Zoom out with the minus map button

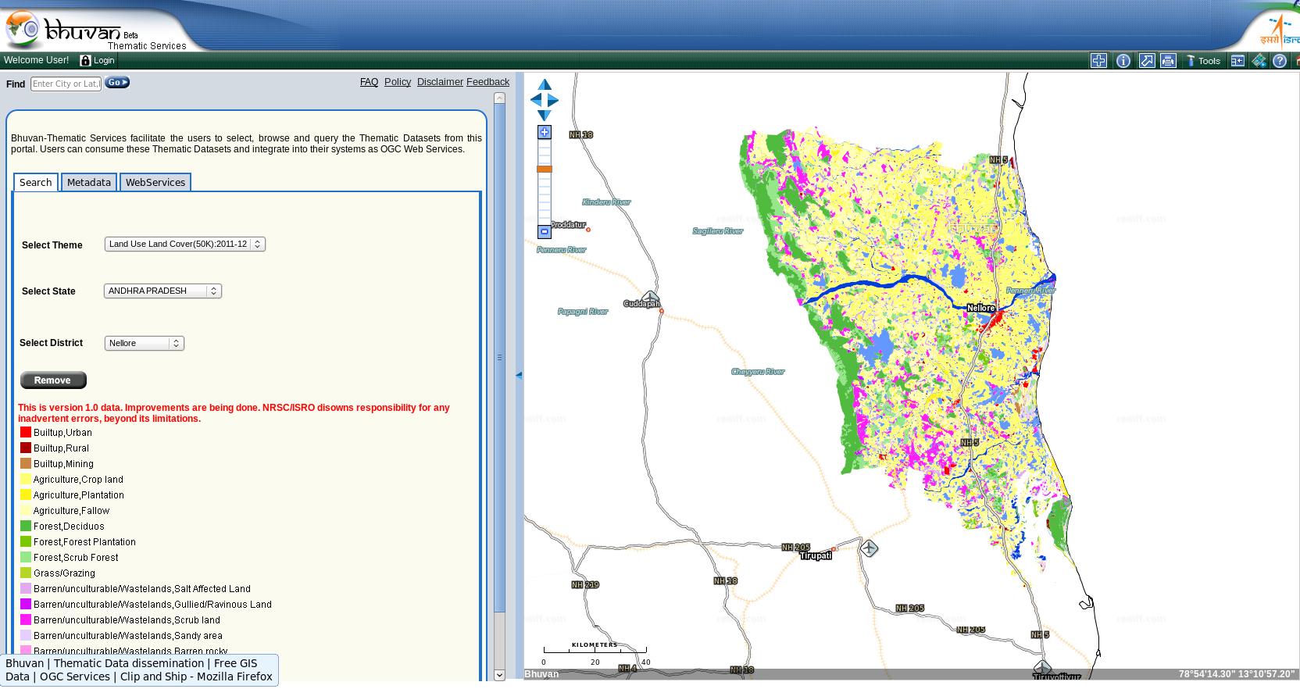click(545, 231)
